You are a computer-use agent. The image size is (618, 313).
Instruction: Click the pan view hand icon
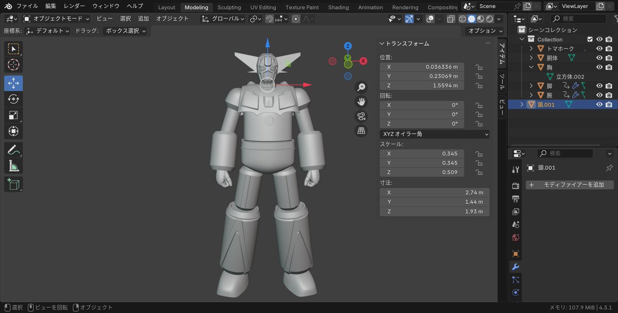tap(362, 102)
